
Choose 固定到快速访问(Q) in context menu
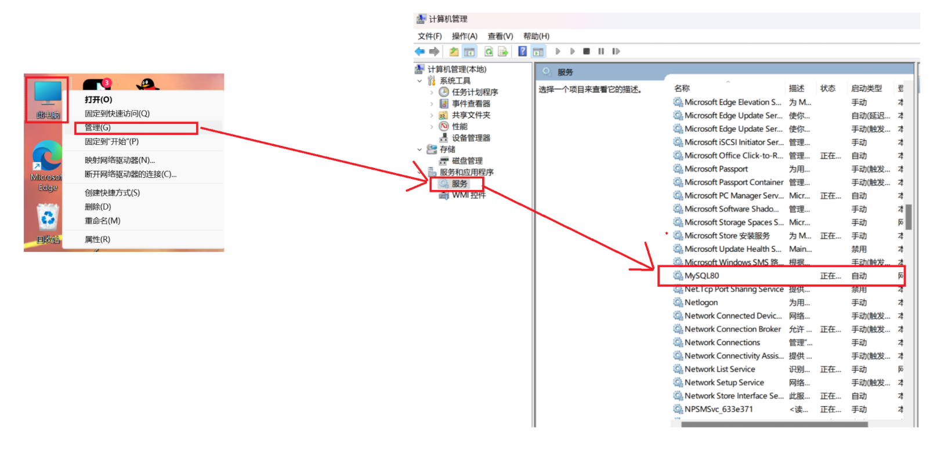[142, 114]
